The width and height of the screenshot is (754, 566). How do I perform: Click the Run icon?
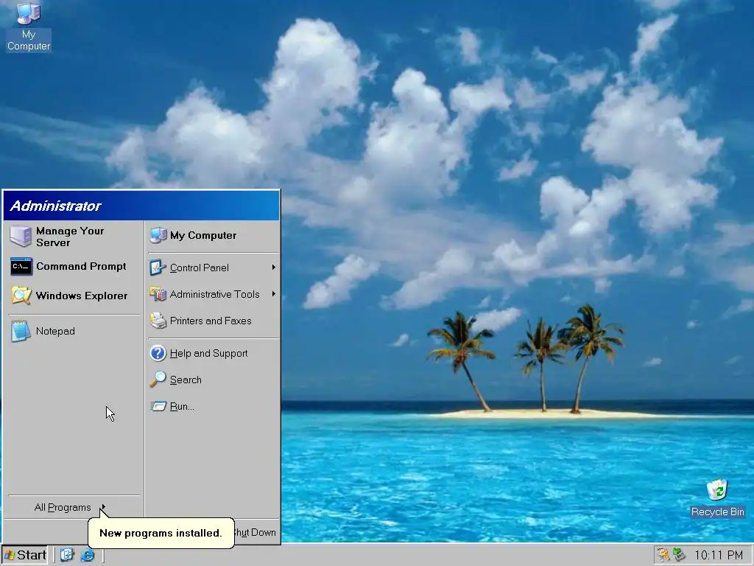158,406
